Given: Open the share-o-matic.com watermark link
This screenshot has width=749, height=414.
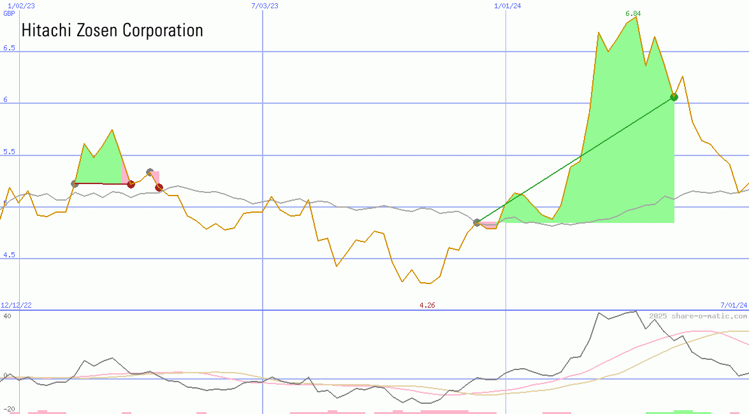Looking at the screenshot, I should (x=698, y=316).
